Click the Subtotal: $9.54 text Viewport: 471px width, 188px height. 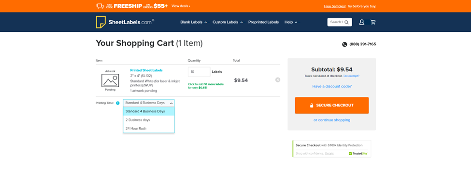tap(331, 69)
